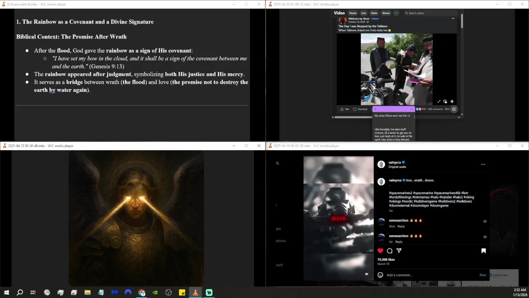Open Malwarebytes icon in the taskbar
Viewport: 529px width, 298px height.
pos(114,293)
